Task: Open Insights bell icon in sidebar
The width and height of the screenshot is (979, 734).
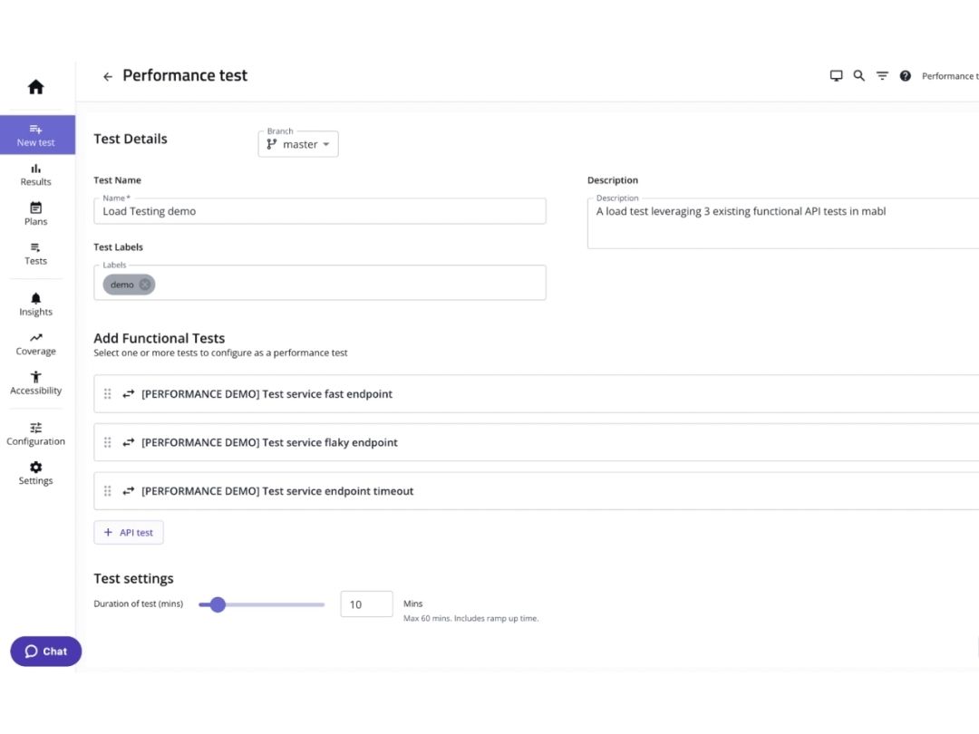Action: [x=35, y=298]
